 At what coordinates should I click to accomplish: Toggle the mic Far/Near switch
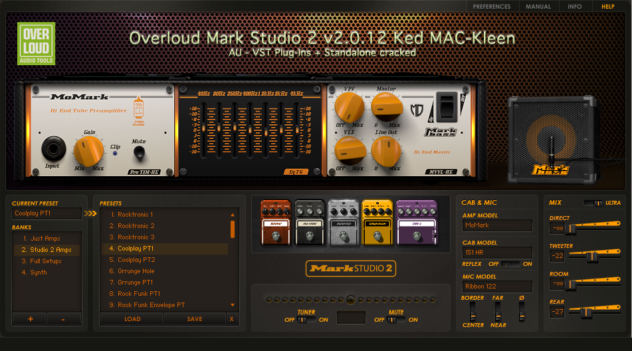pyautogui.click(x=498, y=311)
